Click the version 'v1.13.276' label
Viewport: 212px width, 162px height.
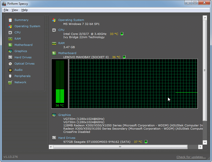11,157
